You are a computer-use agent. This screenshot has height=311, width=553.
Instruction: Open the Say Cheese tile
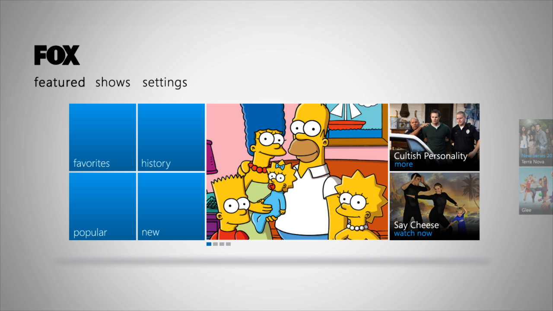pos(435,206)
